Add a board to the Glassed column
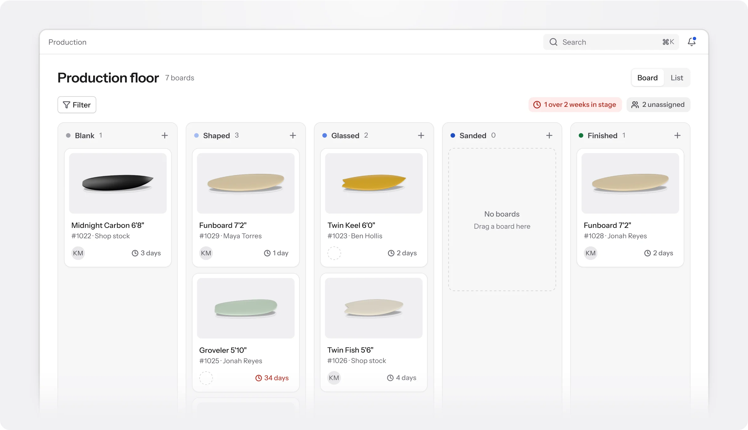The height and width of the screenshot is (430, 748). click(x=421, y=135)
